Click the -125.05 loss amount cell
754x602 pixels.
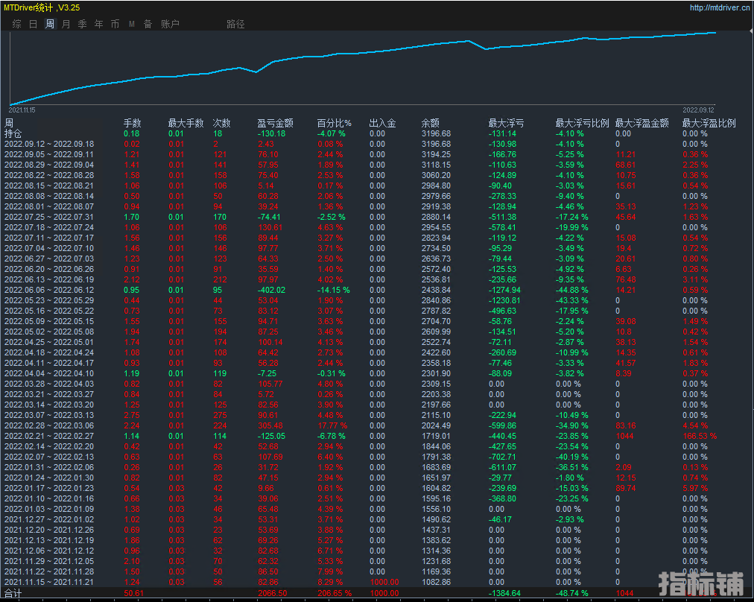pyautogui.click(x=271, y=436)
